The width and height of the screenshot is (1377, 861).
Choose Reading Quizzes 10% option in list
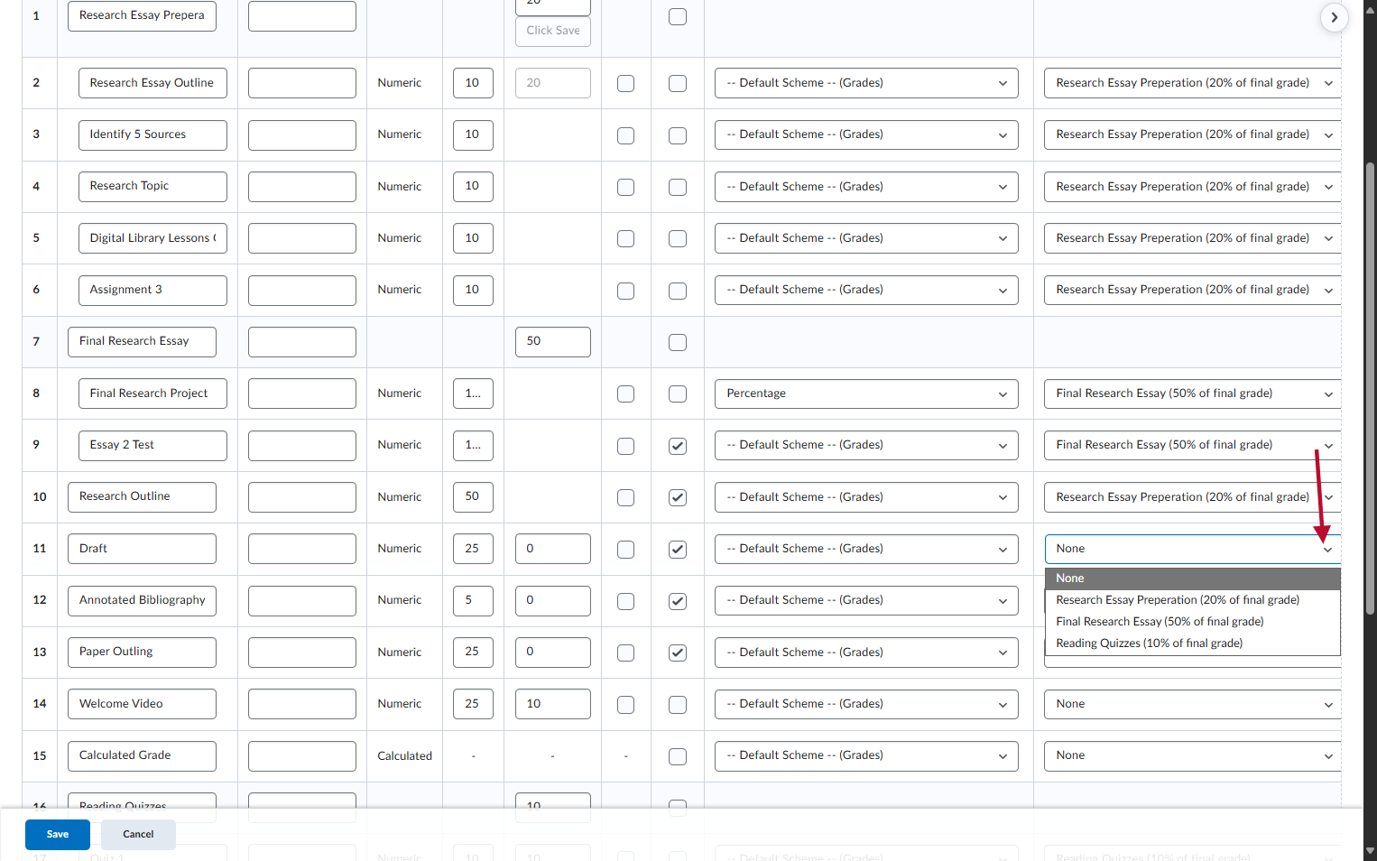pyautogui.click(x=1192, y=643)
